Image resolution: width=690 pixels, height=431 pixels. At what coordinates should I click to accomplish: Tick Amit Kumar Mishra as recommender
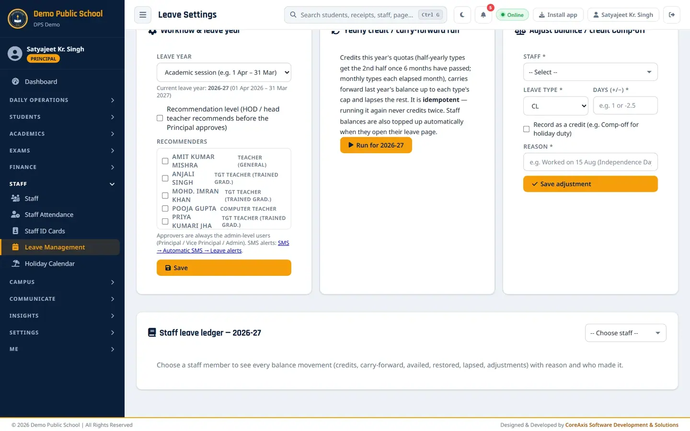coord(165,161)
